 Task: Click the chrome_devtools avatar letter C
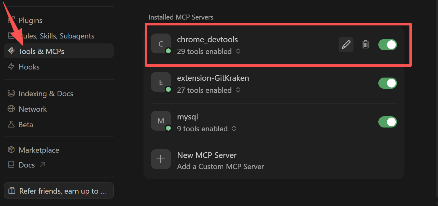[x=161, y=43]
